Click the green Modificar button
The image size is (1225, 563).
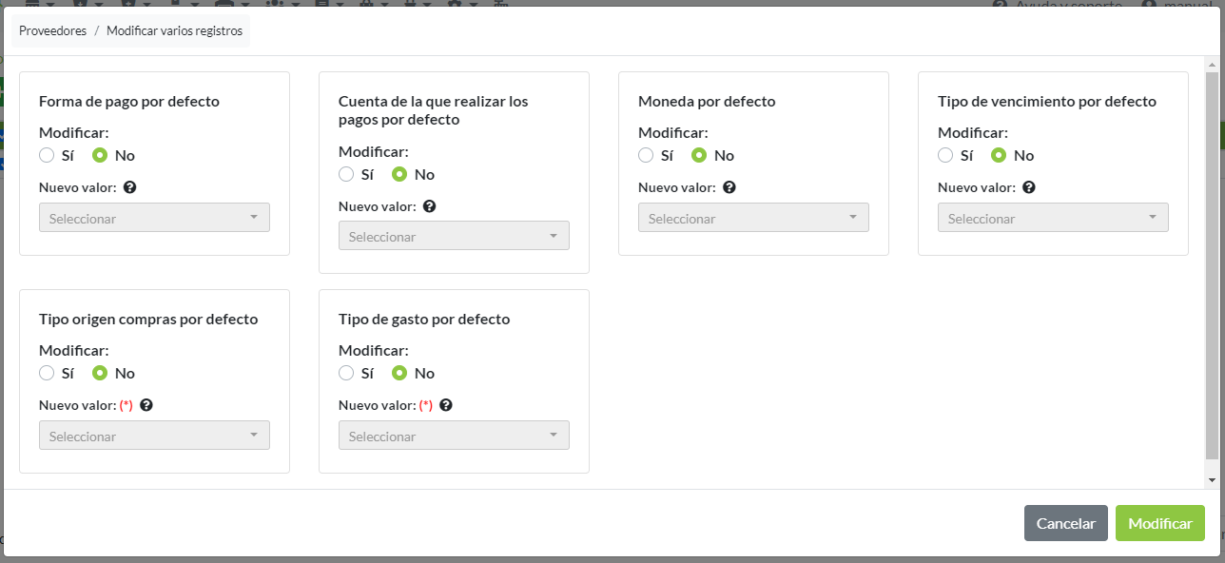click(1159, 523)
